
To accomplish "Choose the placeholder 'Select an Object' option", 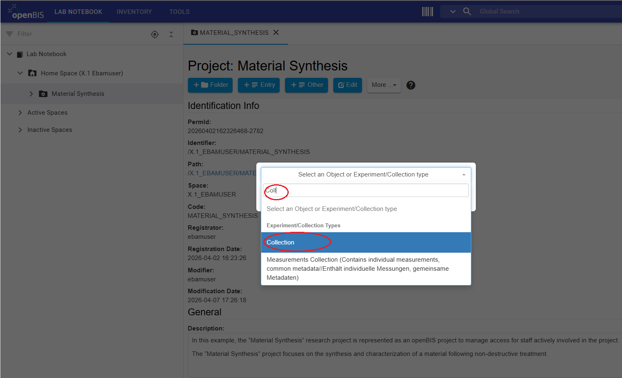I will pyautogui.click(x=366, y=209).
